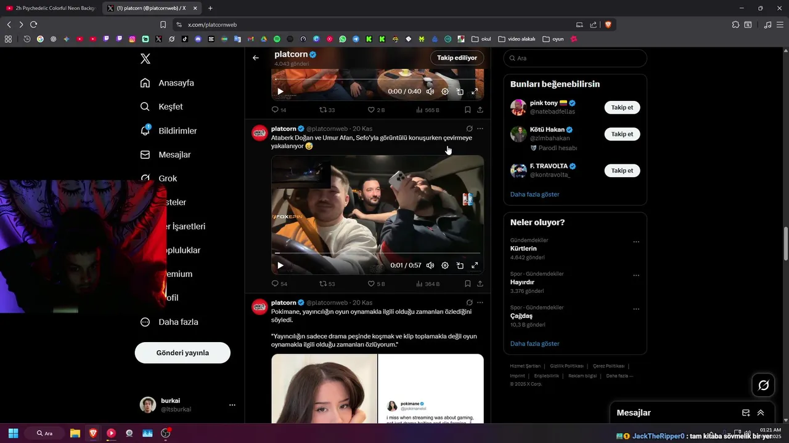Image resolution: width=789 pixels, height=443 pixels.
Task: Follow pink tony with Takip et
Action: click(622, 107)
